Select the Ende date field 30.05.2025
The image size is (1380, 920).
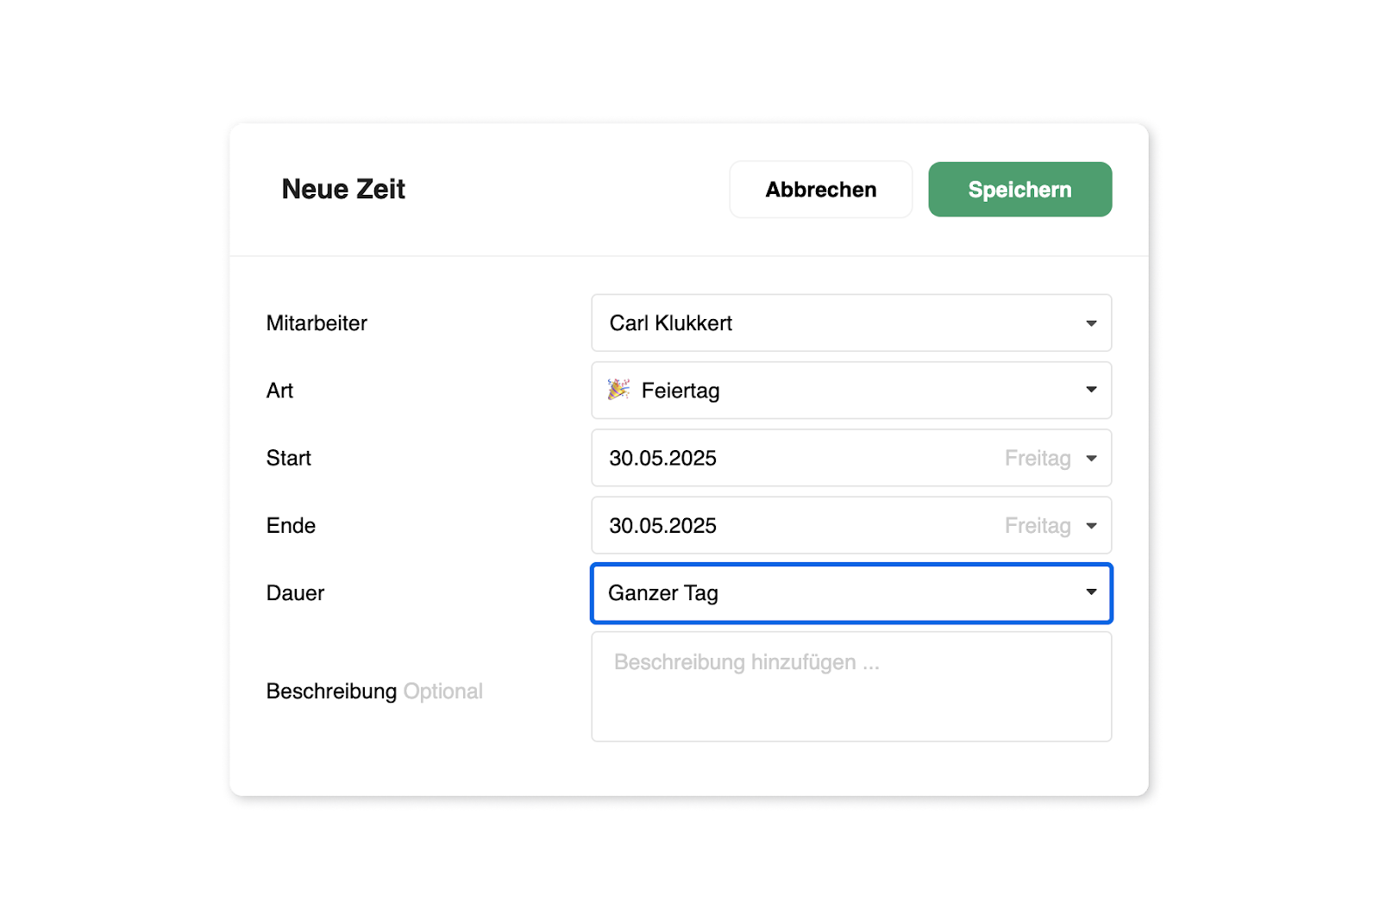click(x=851, y=525)
